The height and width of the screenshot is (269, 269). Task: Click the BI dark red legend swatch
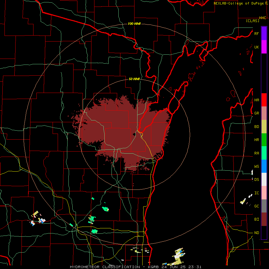coord(264,219)
